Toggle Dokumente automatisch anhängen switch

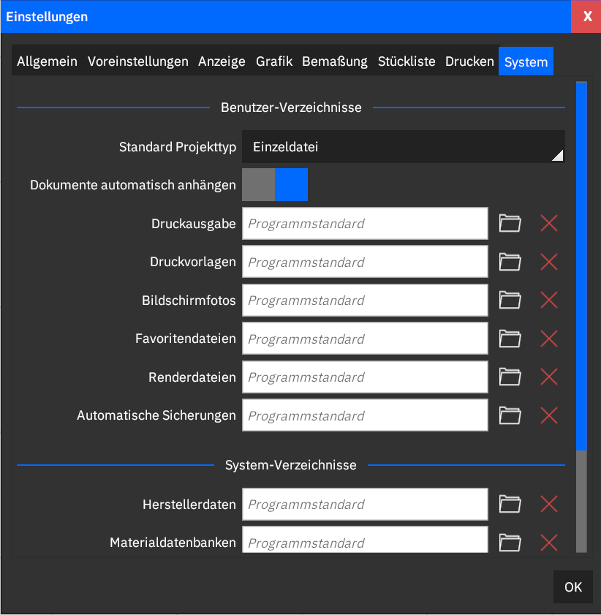pyautogui.click(x=275, y=185)
